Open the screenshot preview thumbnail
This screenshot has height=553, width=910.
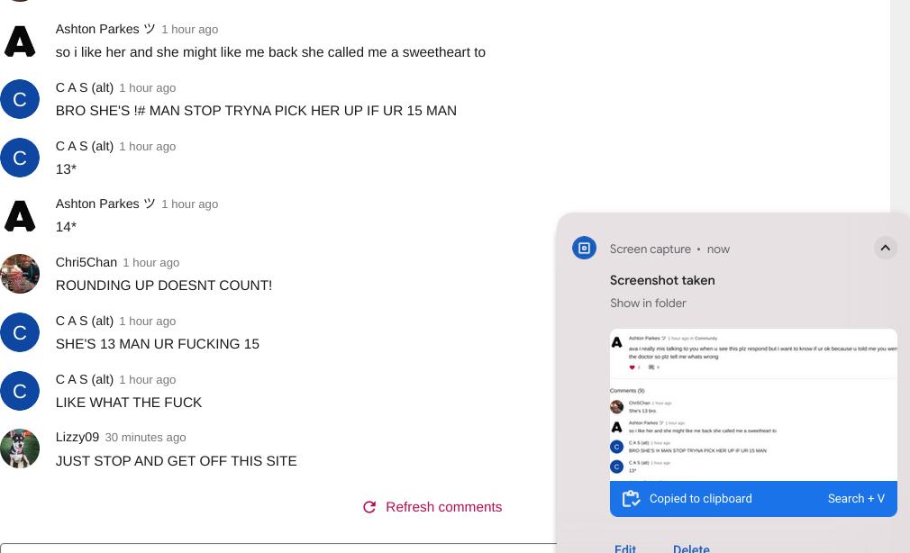(753, 405)
